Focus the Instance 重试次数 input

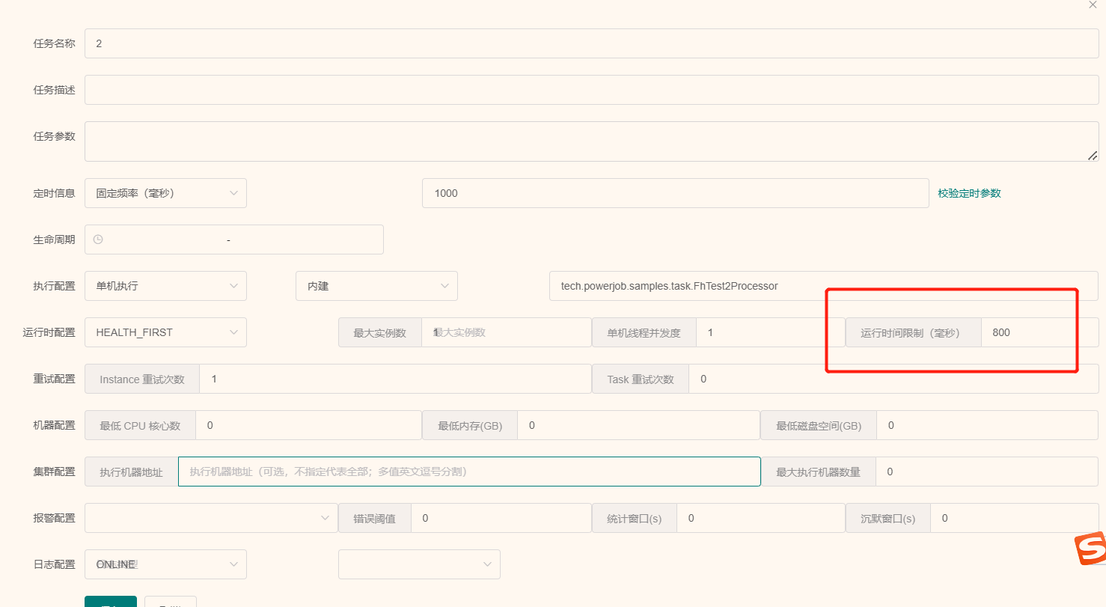[395, 379]
